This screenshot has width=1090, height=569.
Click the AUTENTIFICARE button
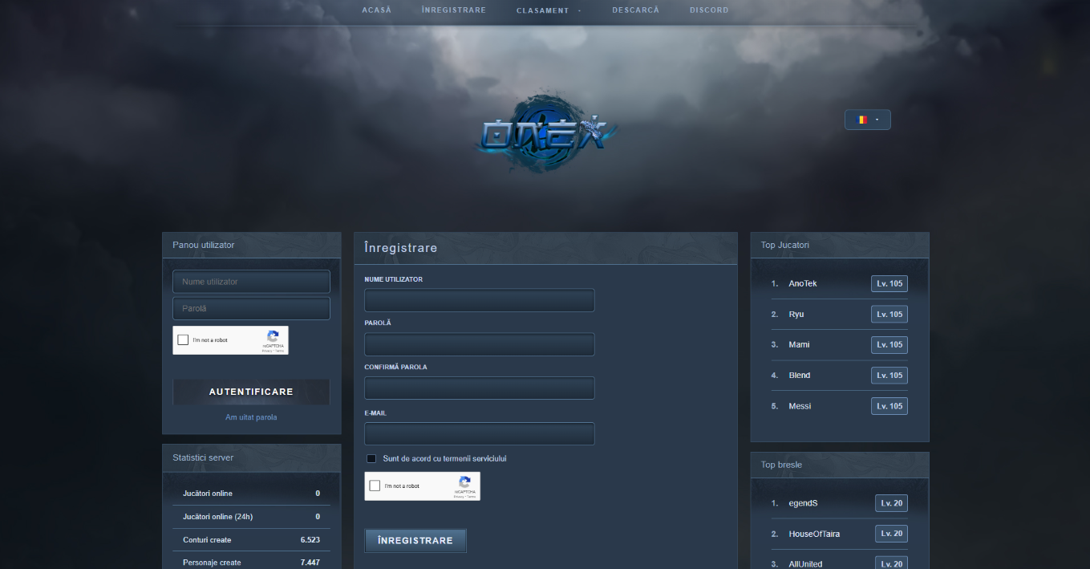coord(251,392)
